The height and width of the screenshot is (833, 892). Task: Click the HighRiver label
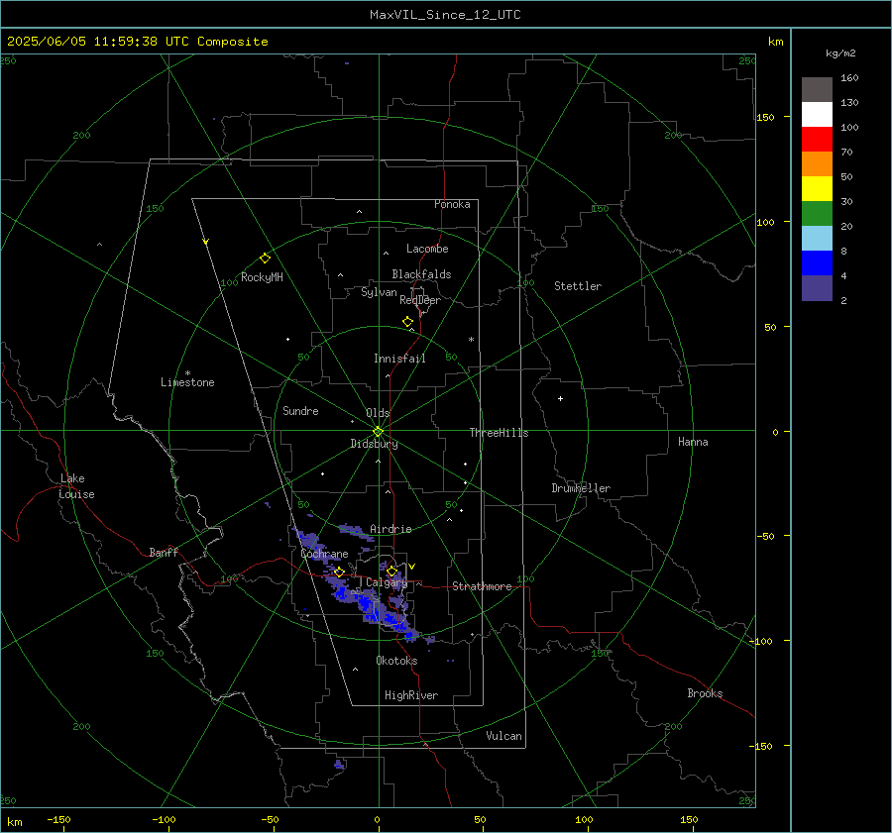pyautogui.click(x=411, y=695)
